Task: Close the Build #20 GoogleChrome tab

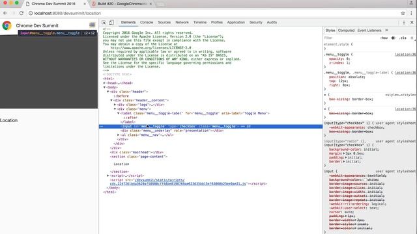Action: tap(151, 4)
